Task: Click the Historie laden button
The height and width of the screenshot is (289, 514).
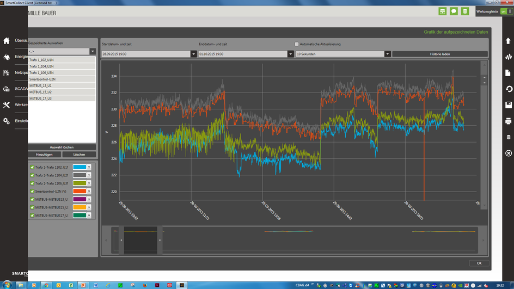Action: pos(440,54)
